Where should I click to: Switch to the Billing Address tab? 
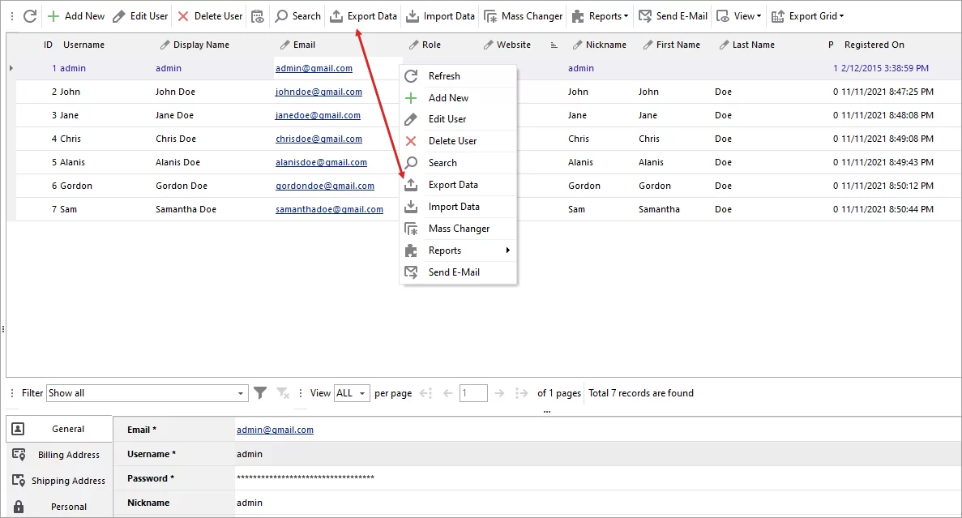[x=67, y=454]
